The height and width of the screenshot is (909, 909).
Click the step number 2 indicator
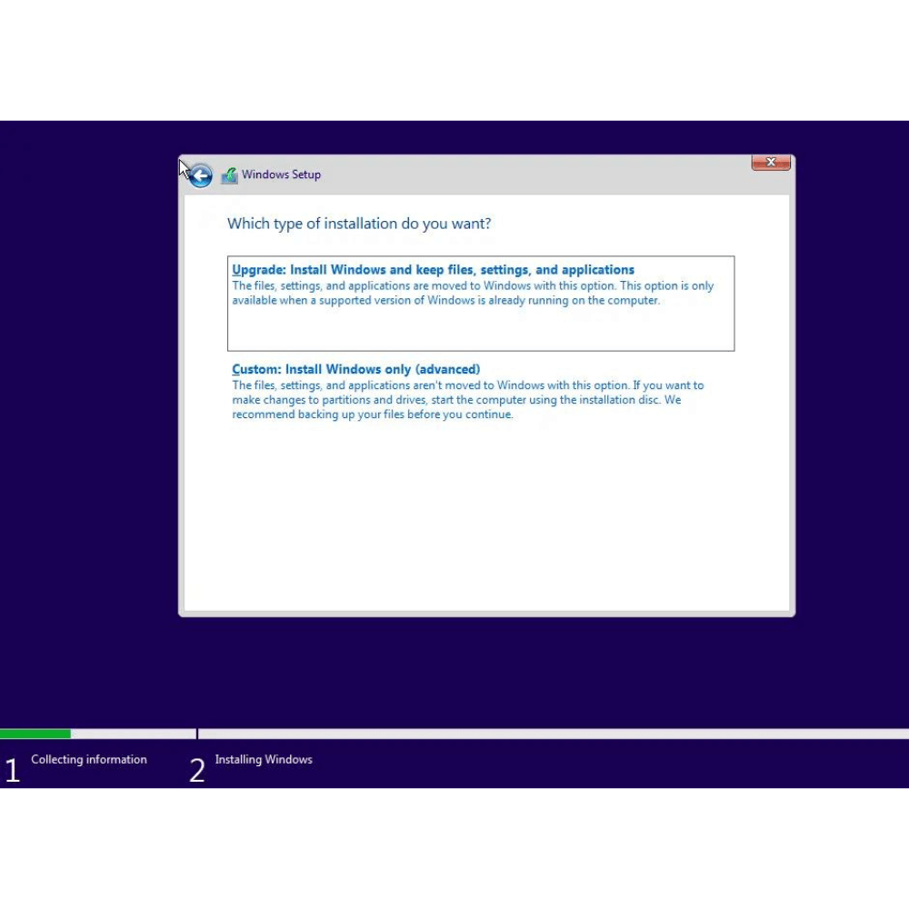[x=197, y=771]
